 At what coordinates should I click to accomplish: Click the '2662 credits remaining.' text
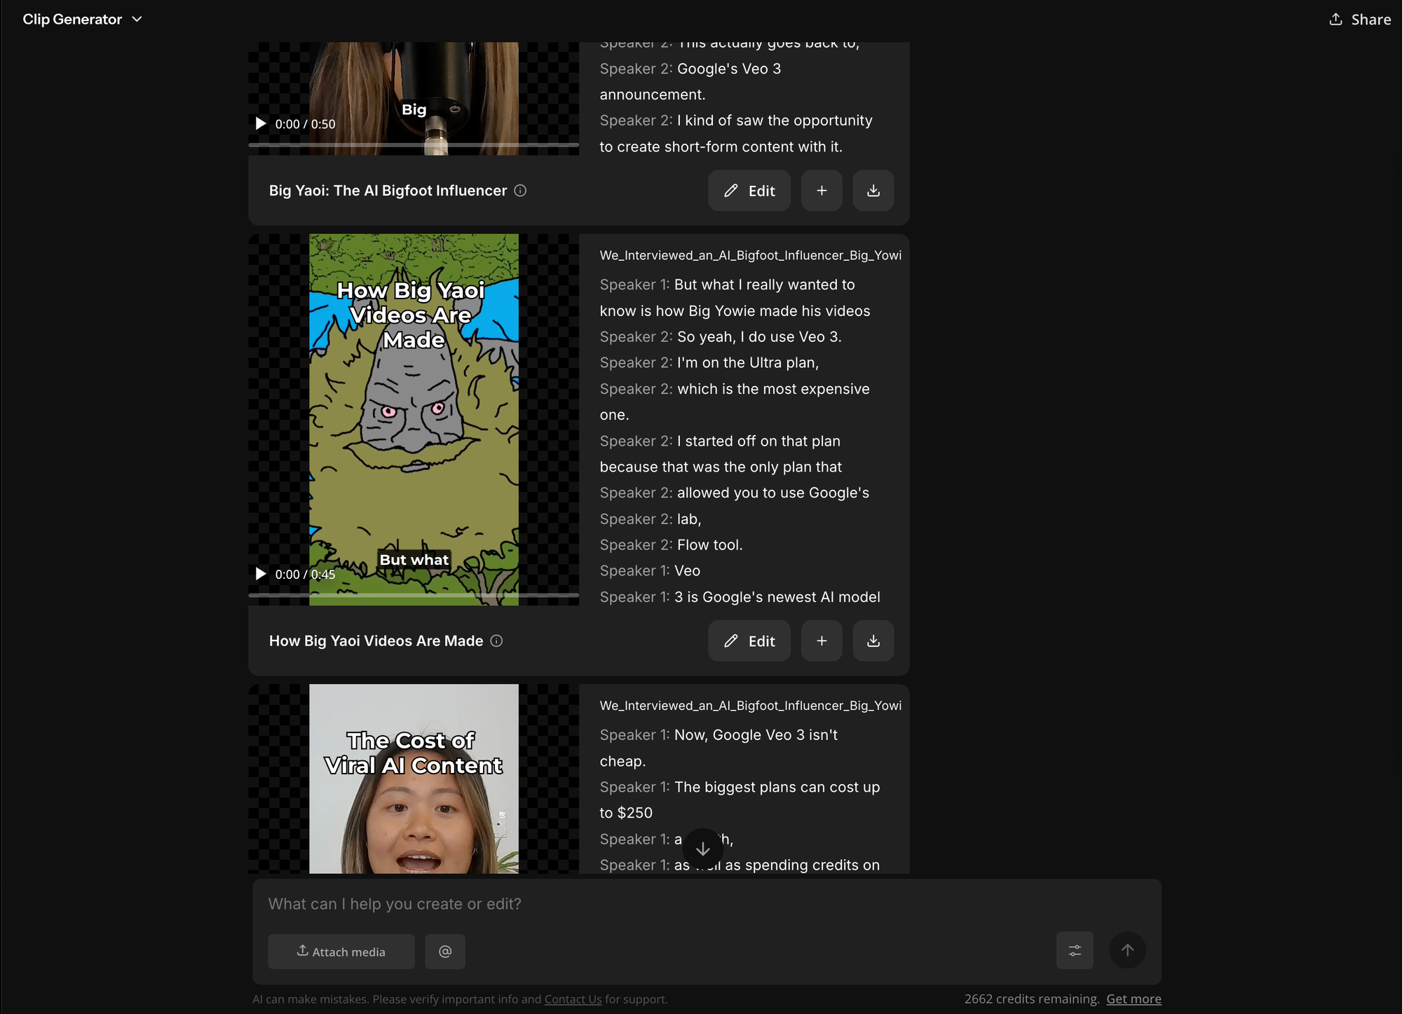click(x=1032, y=999)
